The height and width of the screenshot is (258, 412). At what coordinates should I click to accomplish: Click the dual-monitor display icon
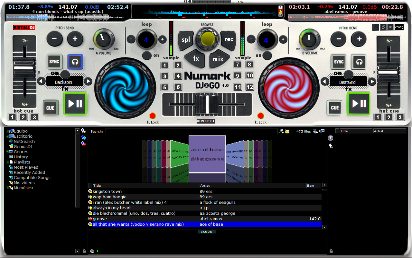pyautogui.click(x=322, y=131)
